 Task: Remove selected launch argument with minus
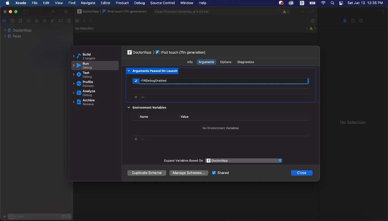(x=142, y=97)
